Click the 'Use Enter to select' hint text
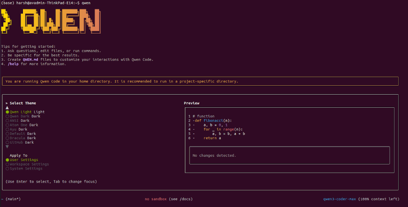408x207 pixels. (x=51, y=182)
